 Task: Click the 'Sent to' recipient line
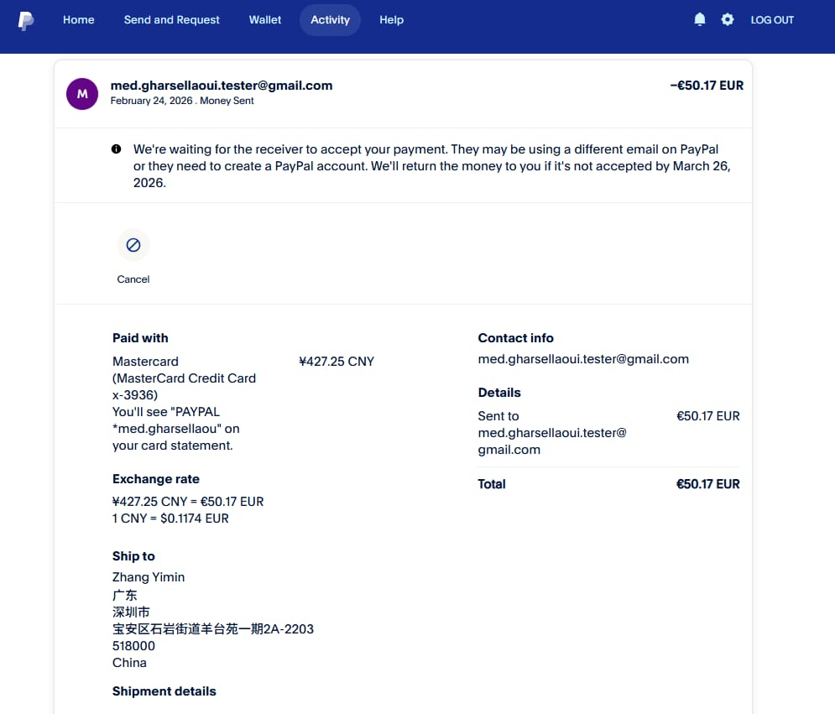pyautogui.click(x=552, y=432)
